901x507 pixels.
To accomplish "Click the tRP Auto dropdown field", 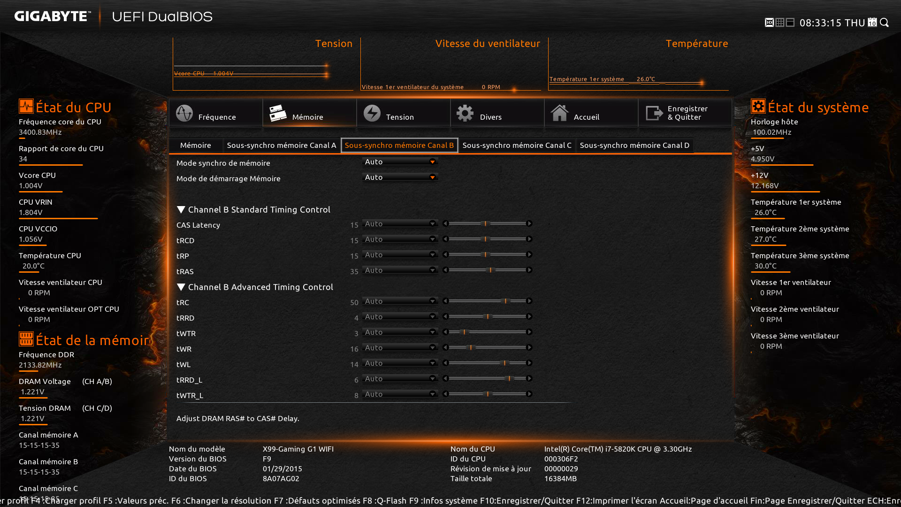I will [400, 255].
